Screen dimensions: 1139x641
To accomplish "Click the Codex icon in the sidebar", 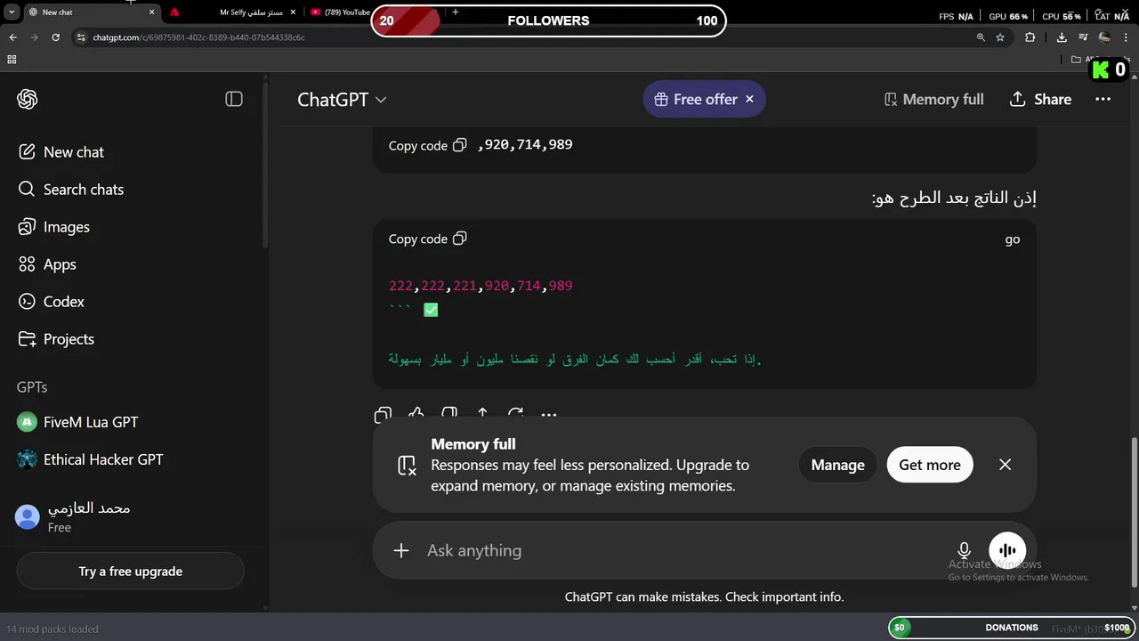I will click(27, 302).
